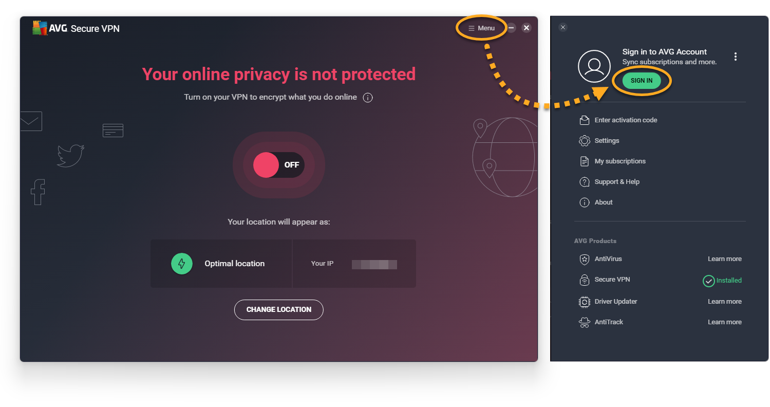Click the AntiTrack spy hat icon

(584, 322)
